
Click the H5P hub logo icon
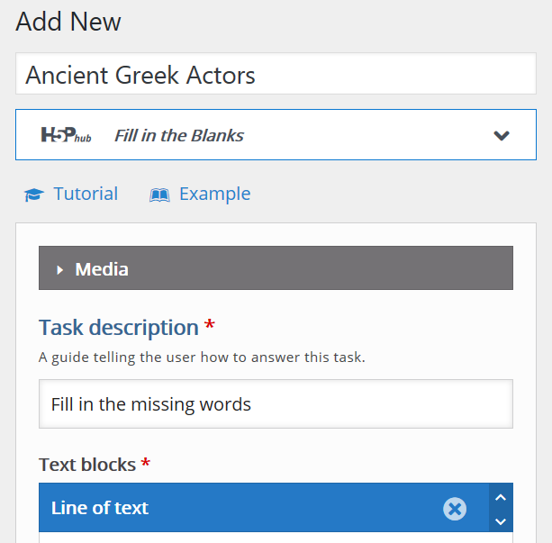coord(66,135)
